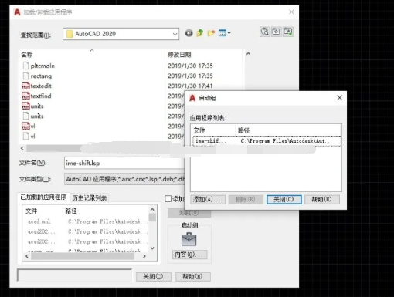Screen dimensions: 394x297
Task: Go up one folder level icon
Action: coord(200,33)
